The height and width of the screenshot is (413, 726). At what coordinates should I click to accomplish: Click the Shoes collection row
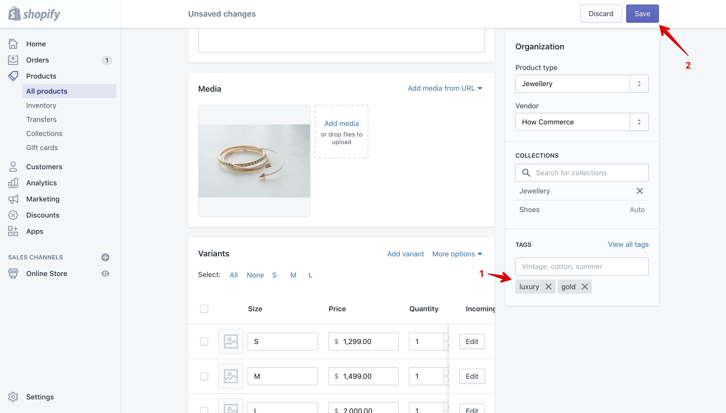(582, 210)
